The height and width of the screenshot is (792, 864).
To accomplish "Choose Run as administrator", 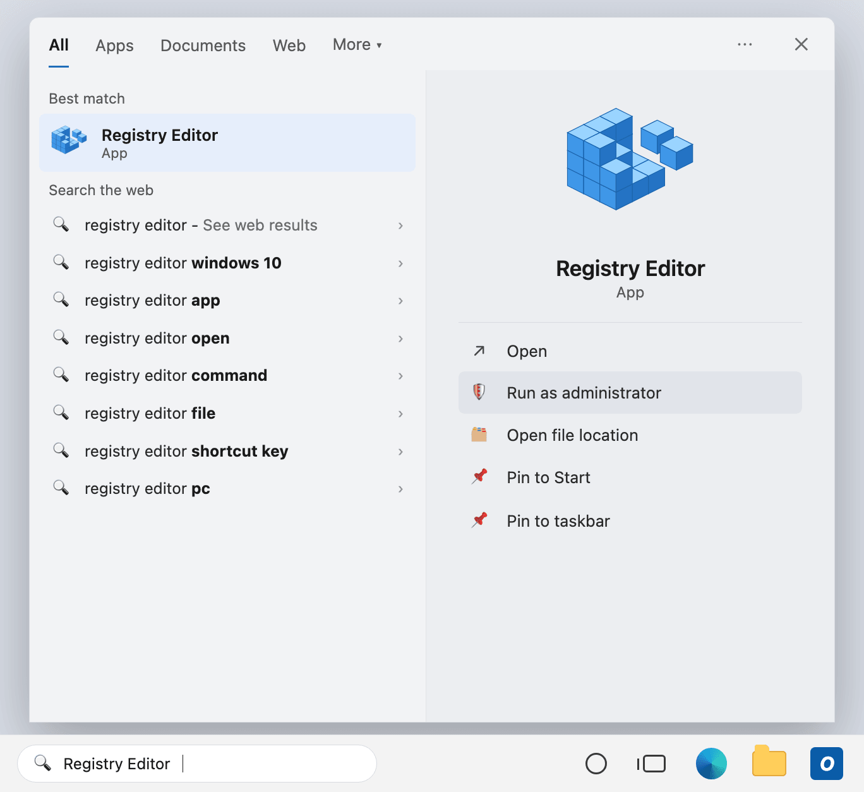I will [630, 393].
